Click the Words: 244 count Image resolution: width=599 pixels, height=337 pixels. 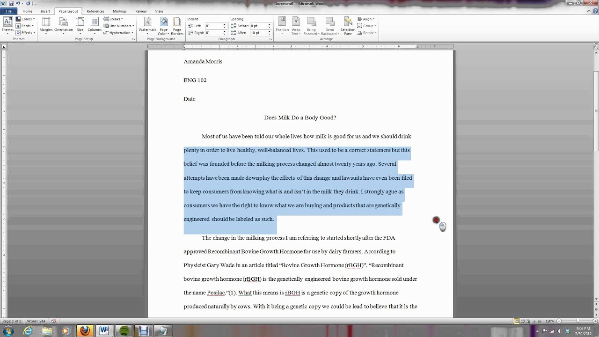(x=36, y=321)
